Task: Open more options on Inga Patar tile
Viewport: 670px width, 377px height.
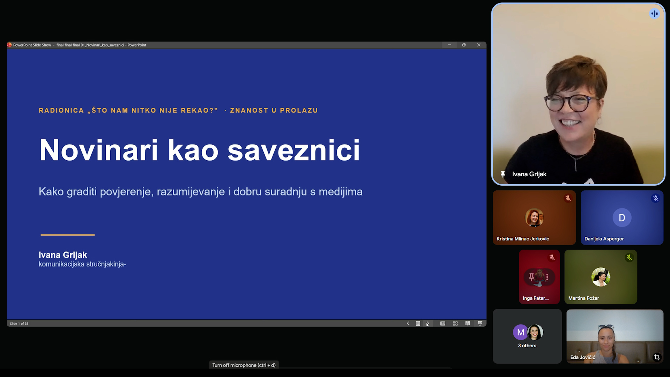Action: coord(547,277)
